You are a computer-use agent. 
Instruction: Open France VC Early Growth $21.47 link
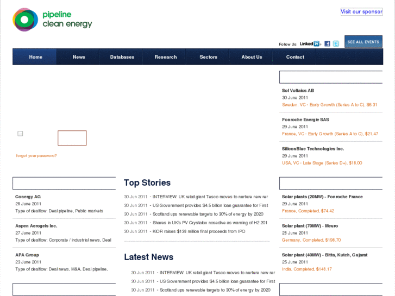330,134
